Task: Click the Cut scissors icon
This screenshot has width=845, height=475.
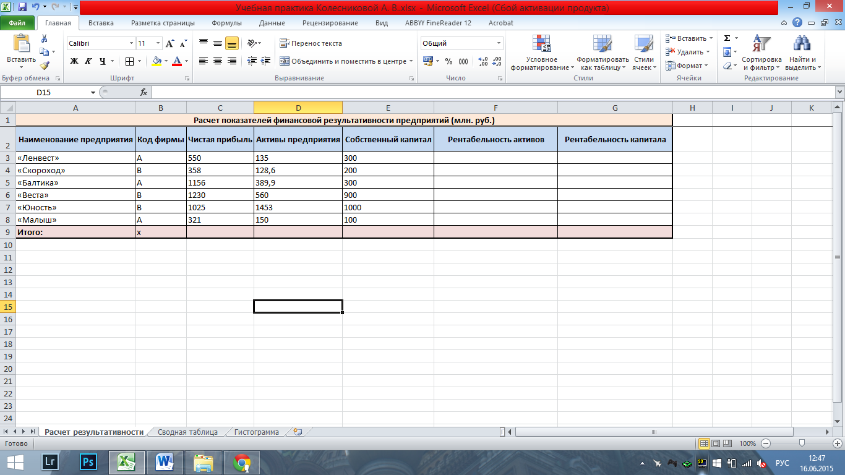Action: tap(45, 38)
